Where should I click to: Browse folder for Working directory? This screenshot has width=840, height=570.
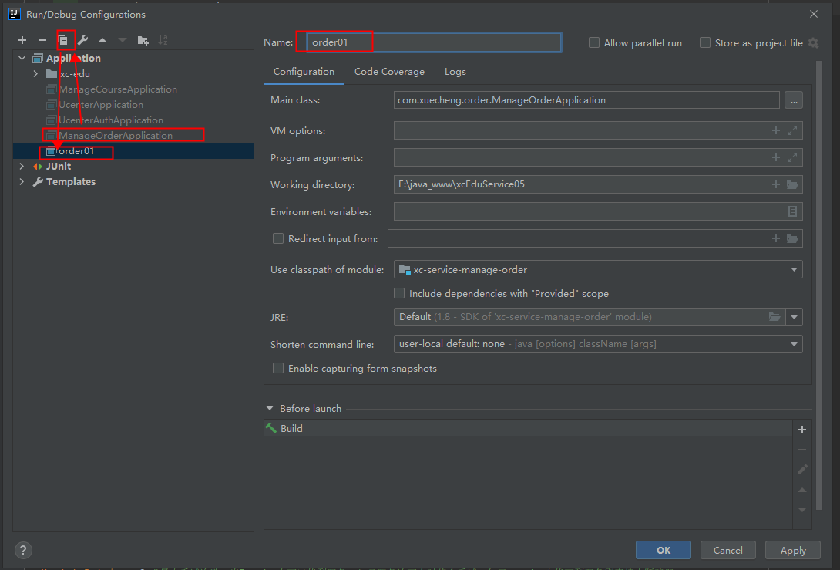(792, 184)
